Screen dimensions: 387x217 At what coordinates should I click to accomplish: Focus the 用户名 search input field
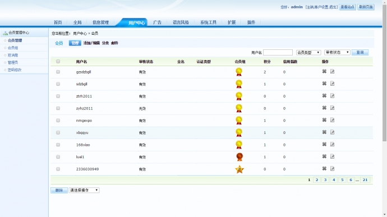click(278, 52)
